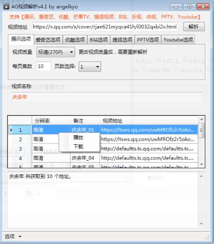Expand the 选项 menu at bottom
This screenshot has height=244, width=214.
tap(13, 236)
